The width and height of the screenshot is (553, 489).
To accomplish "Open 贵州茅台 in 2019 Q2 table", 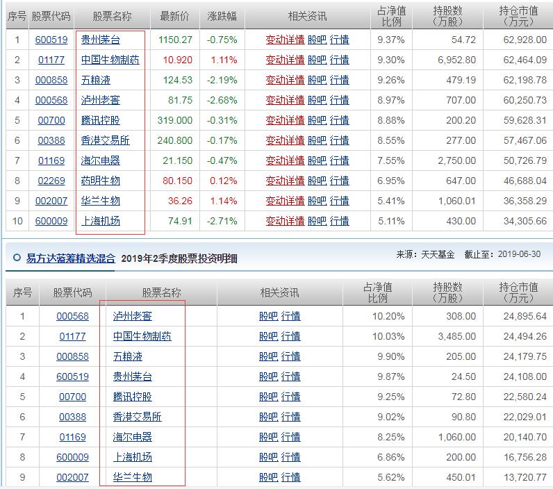I will click(x=132, y=376).
